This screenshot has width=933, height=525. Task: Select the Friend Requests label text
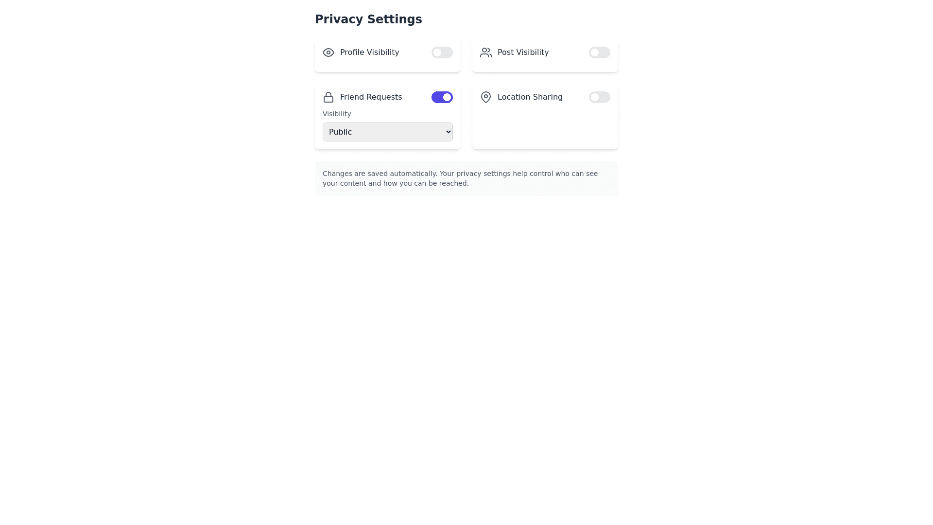point(371,97)
